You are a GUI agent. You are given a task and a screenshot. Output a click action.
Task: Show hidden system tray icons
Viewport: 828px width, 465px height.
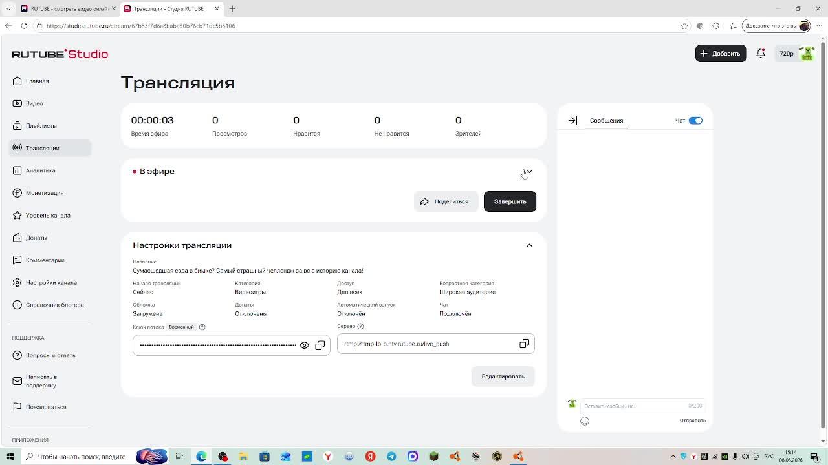[673, 457]
